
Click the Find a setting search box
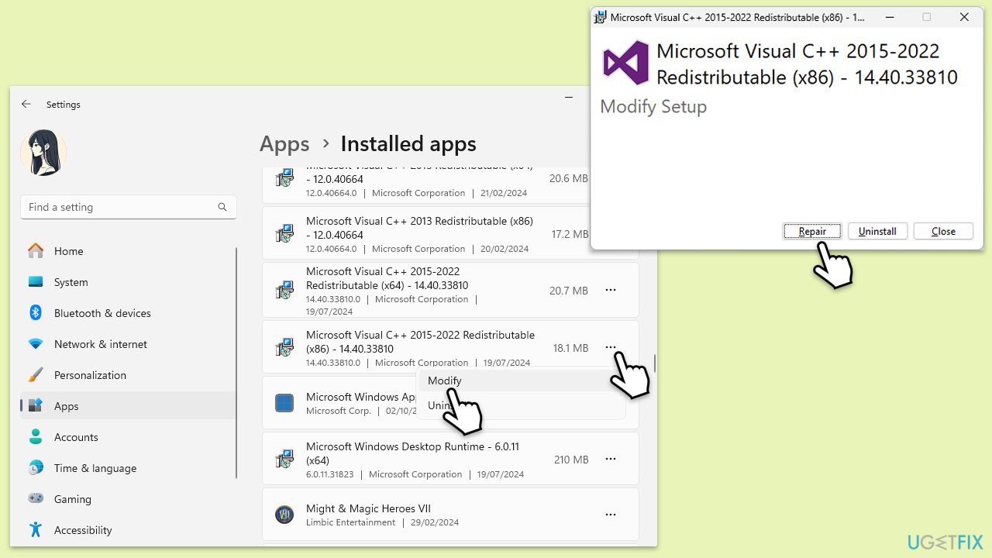coord(129,207)
